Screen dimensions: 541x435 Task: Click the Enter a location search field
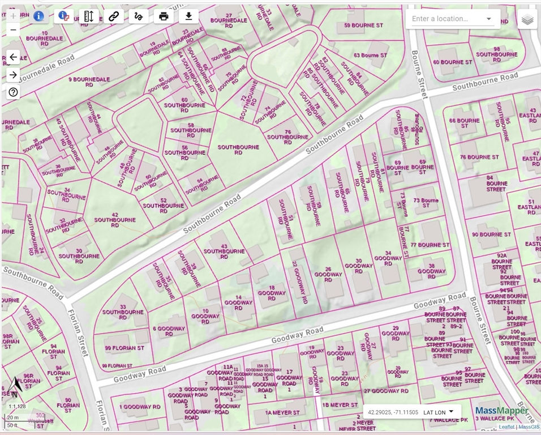coord(445,19)
